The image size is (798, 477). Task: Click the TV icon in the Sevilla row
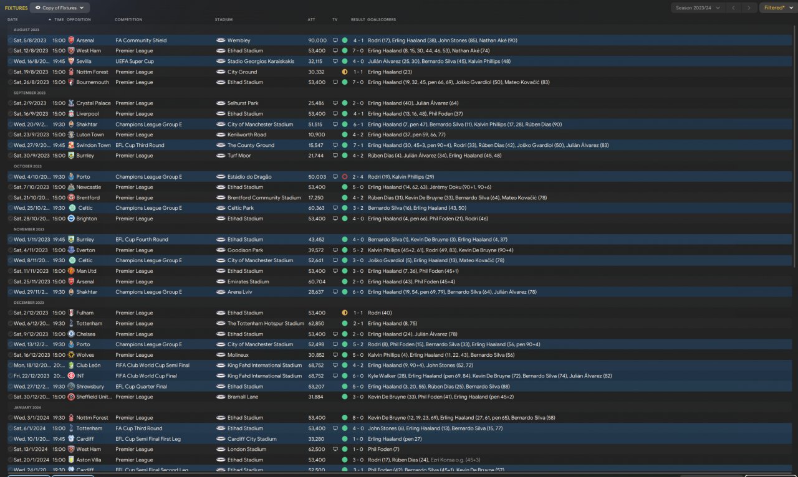point(335,62)
